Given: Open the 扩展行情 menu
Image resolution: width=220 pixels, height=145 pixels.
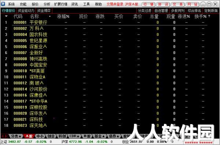Looking at the screenshot, I should coord(60,4).
